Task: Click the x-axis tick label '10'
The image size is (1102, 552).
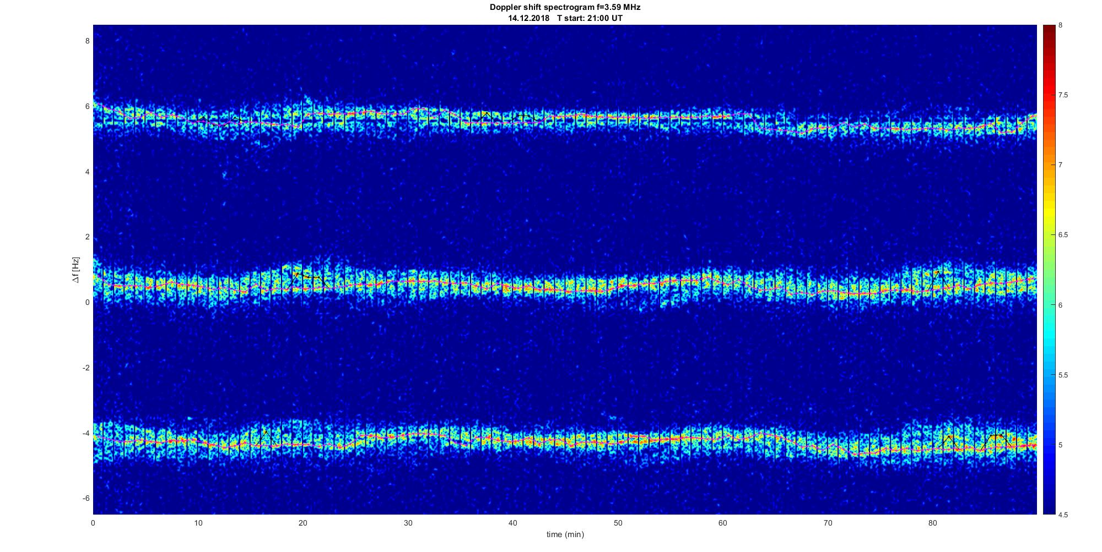Action: [x=198, y=522]
